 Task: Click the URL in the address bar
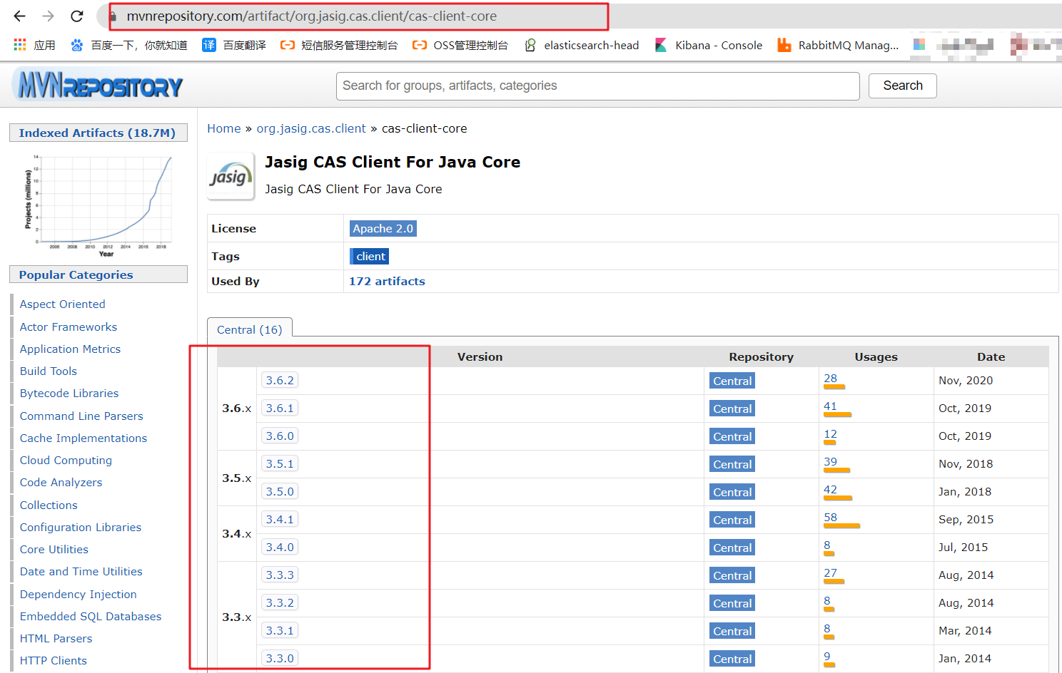(x=312, y=16)
